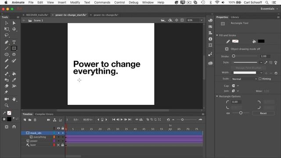
Task: Select the Pencil tool
Action: point(7,61)
